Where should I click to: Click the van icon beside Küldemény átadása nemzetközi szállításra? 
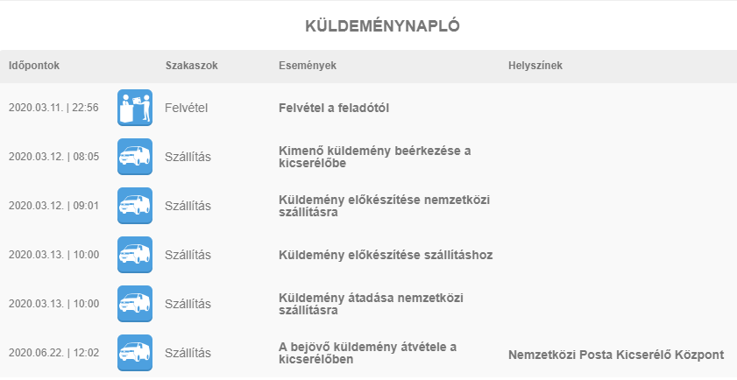[x=135, y=304]
